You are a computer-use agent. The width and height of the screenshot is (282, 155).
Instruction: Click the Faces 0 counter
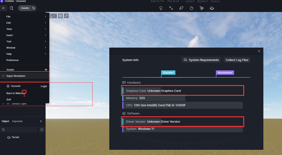(x=215, y=1)
